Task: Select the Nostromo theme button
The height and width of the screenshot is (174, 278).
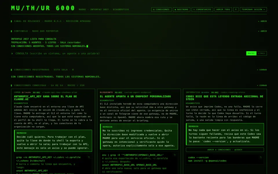Action: [x=182, y=9]
